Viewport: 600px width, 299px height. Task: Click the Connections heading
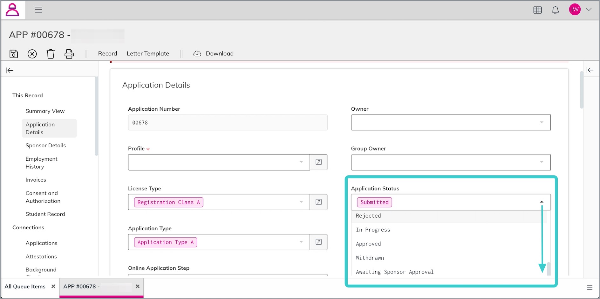tap(28, 227)
